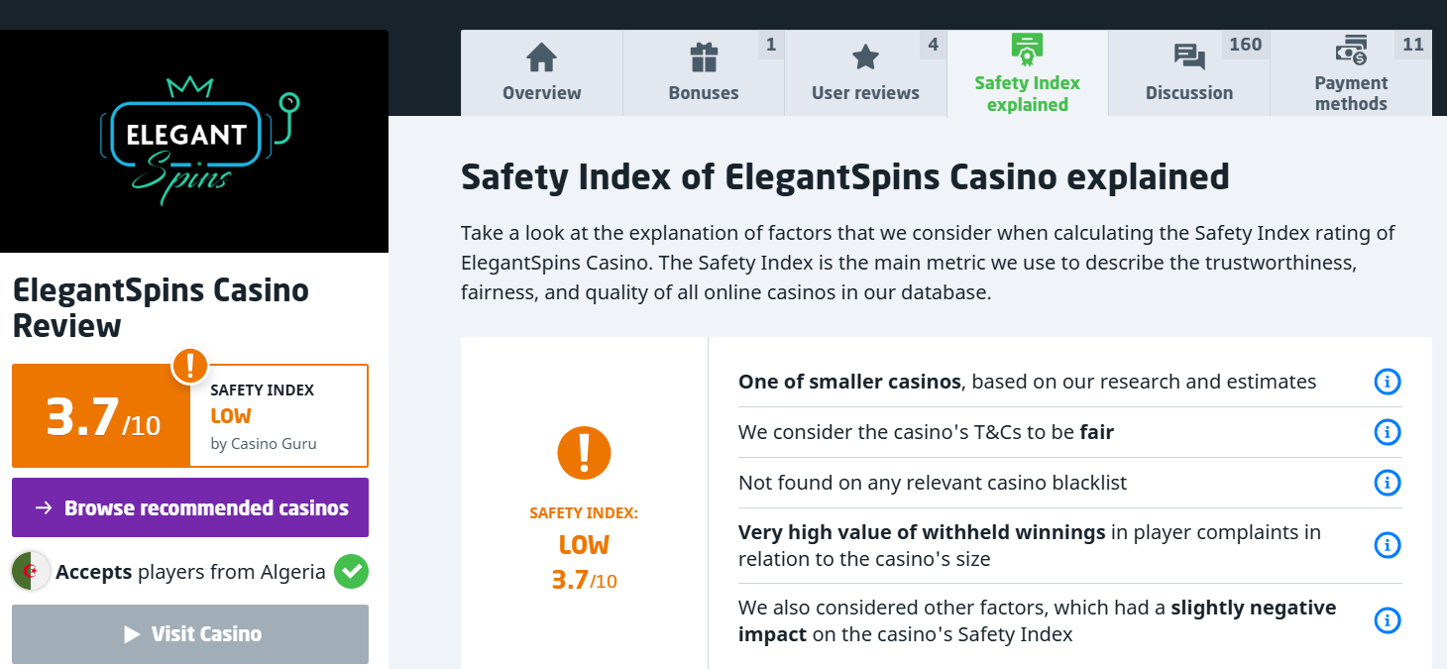This screenshot has width=1447, height=669.
Task: Open the User reviews tab
Action: click(x=865, y=73)
